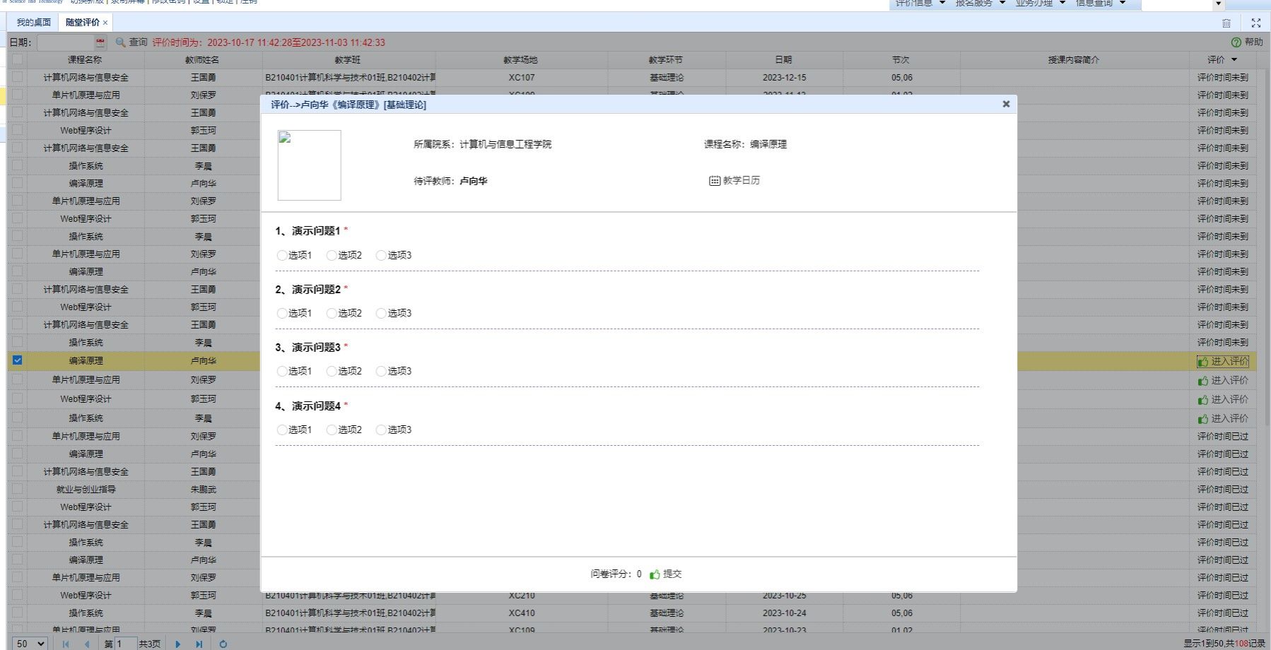Click the teacher photo placeholder image
1271x650 pixels.
pyautogui.click(x=309, y=165)
